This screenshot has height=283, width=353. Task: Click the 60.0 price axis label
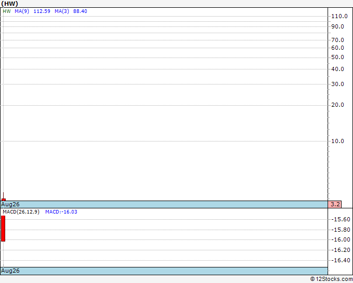click(x=338, y=48)
